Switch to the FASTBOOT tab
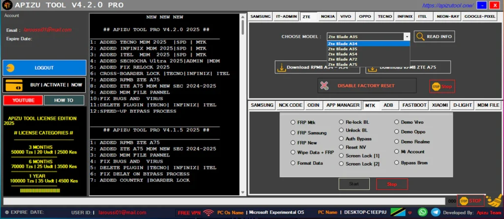 [414, 105]
